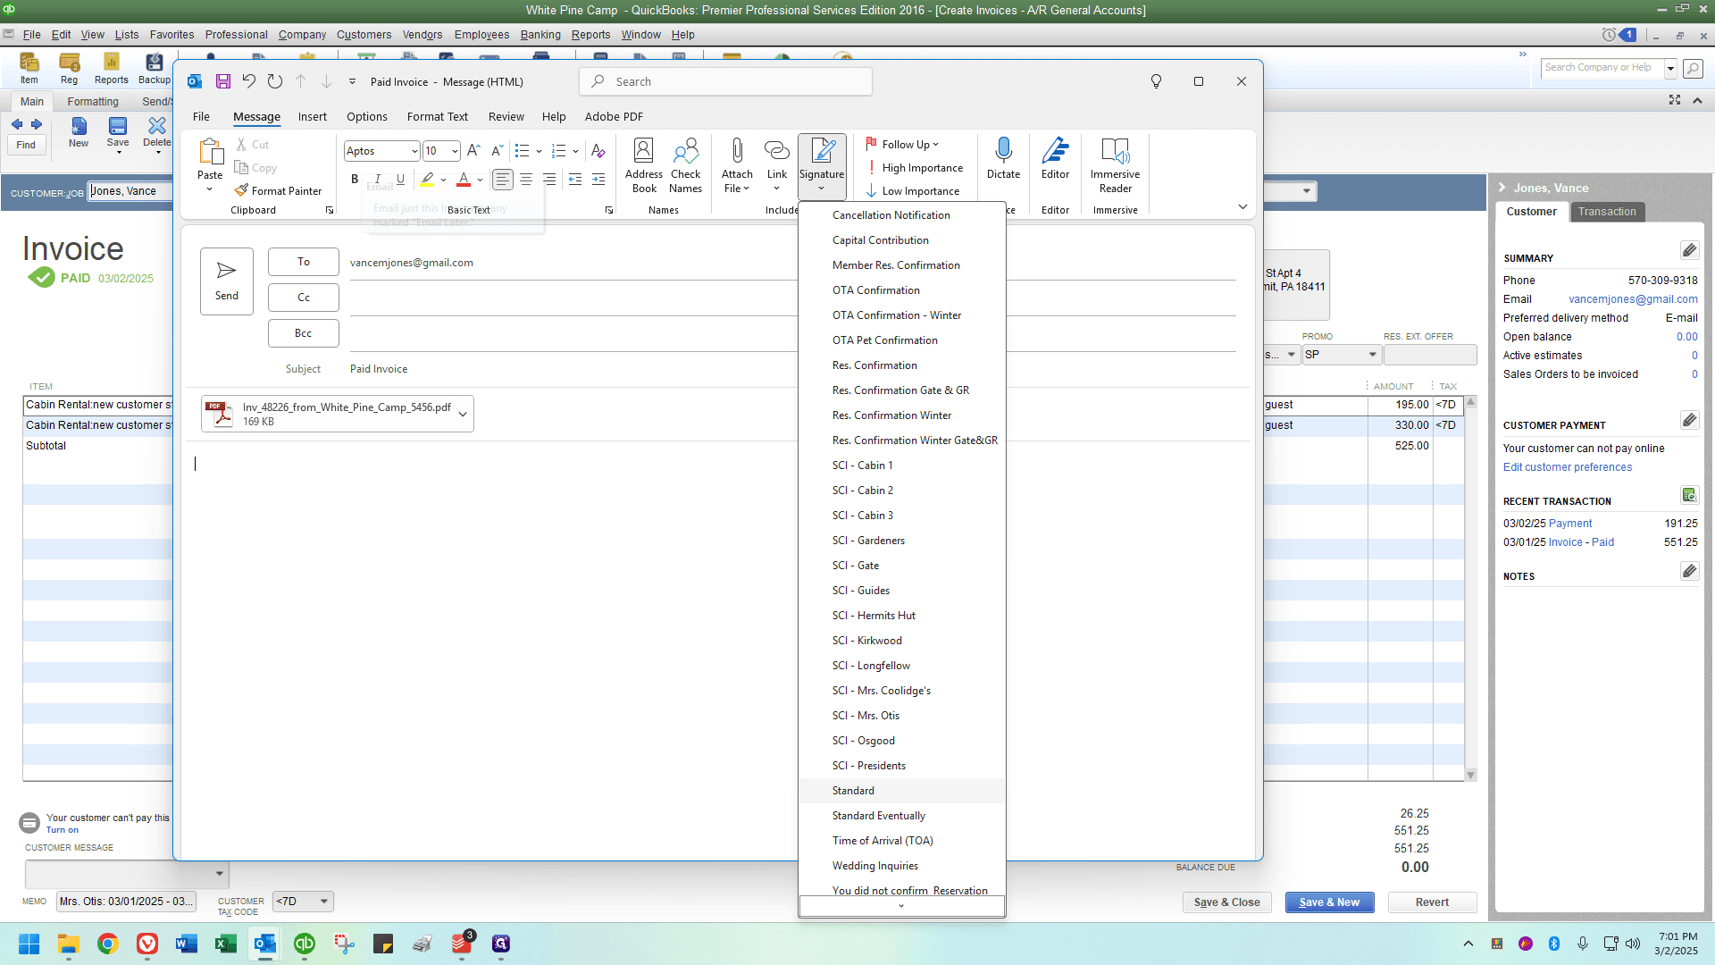Edit customer summary with pencil icon
This screenshot has height=965, width=1715.
click(x=1689, y=250)
